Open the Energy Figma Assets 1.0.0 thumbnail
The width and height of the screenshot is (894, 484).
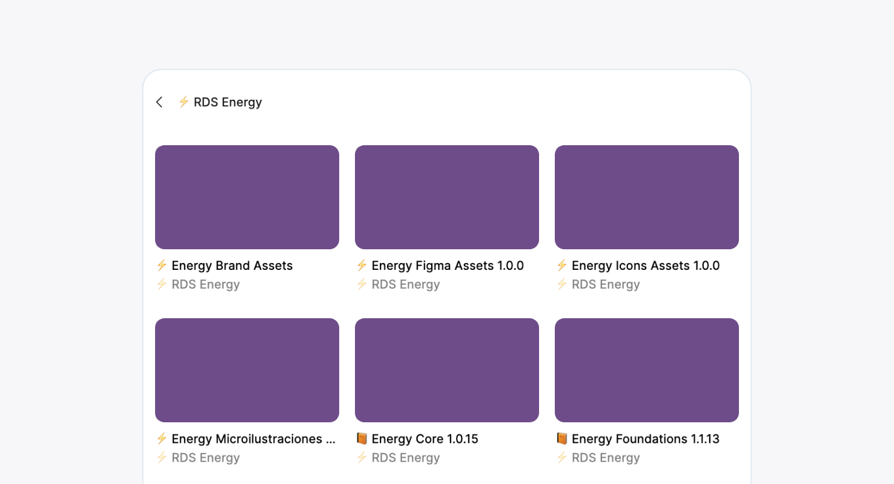(x=447, y=197)
